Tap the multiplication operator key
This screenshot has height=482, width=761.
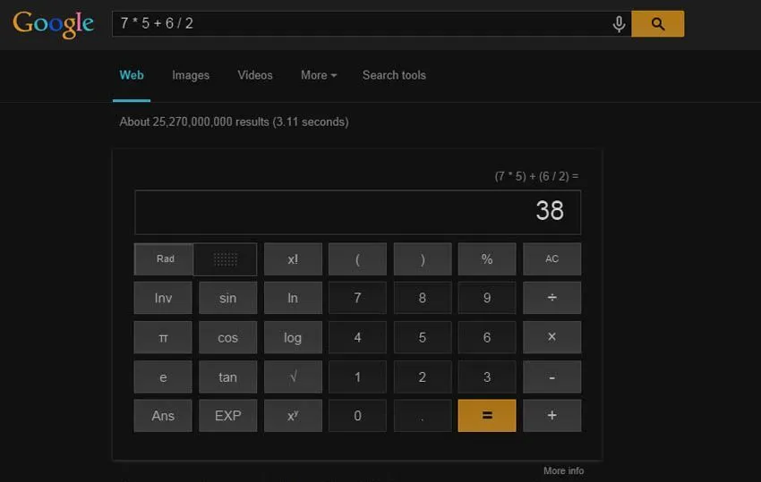pos(552,337)
